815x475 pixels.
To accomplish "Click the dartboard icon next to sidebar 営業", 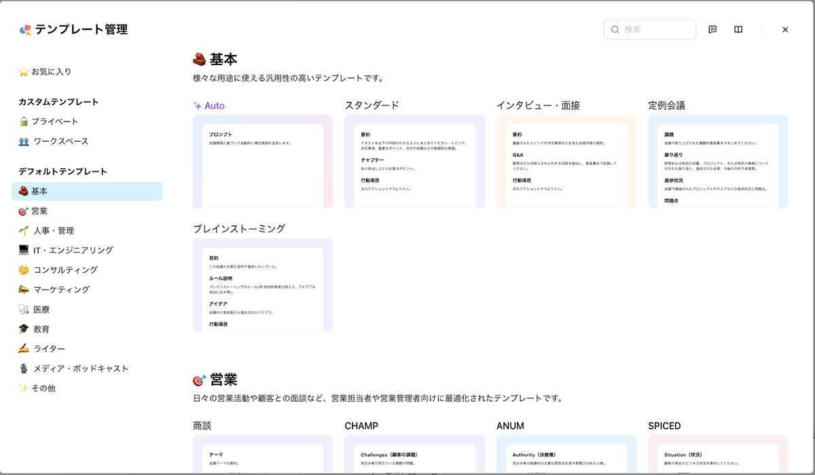I will tap(24, 211).
